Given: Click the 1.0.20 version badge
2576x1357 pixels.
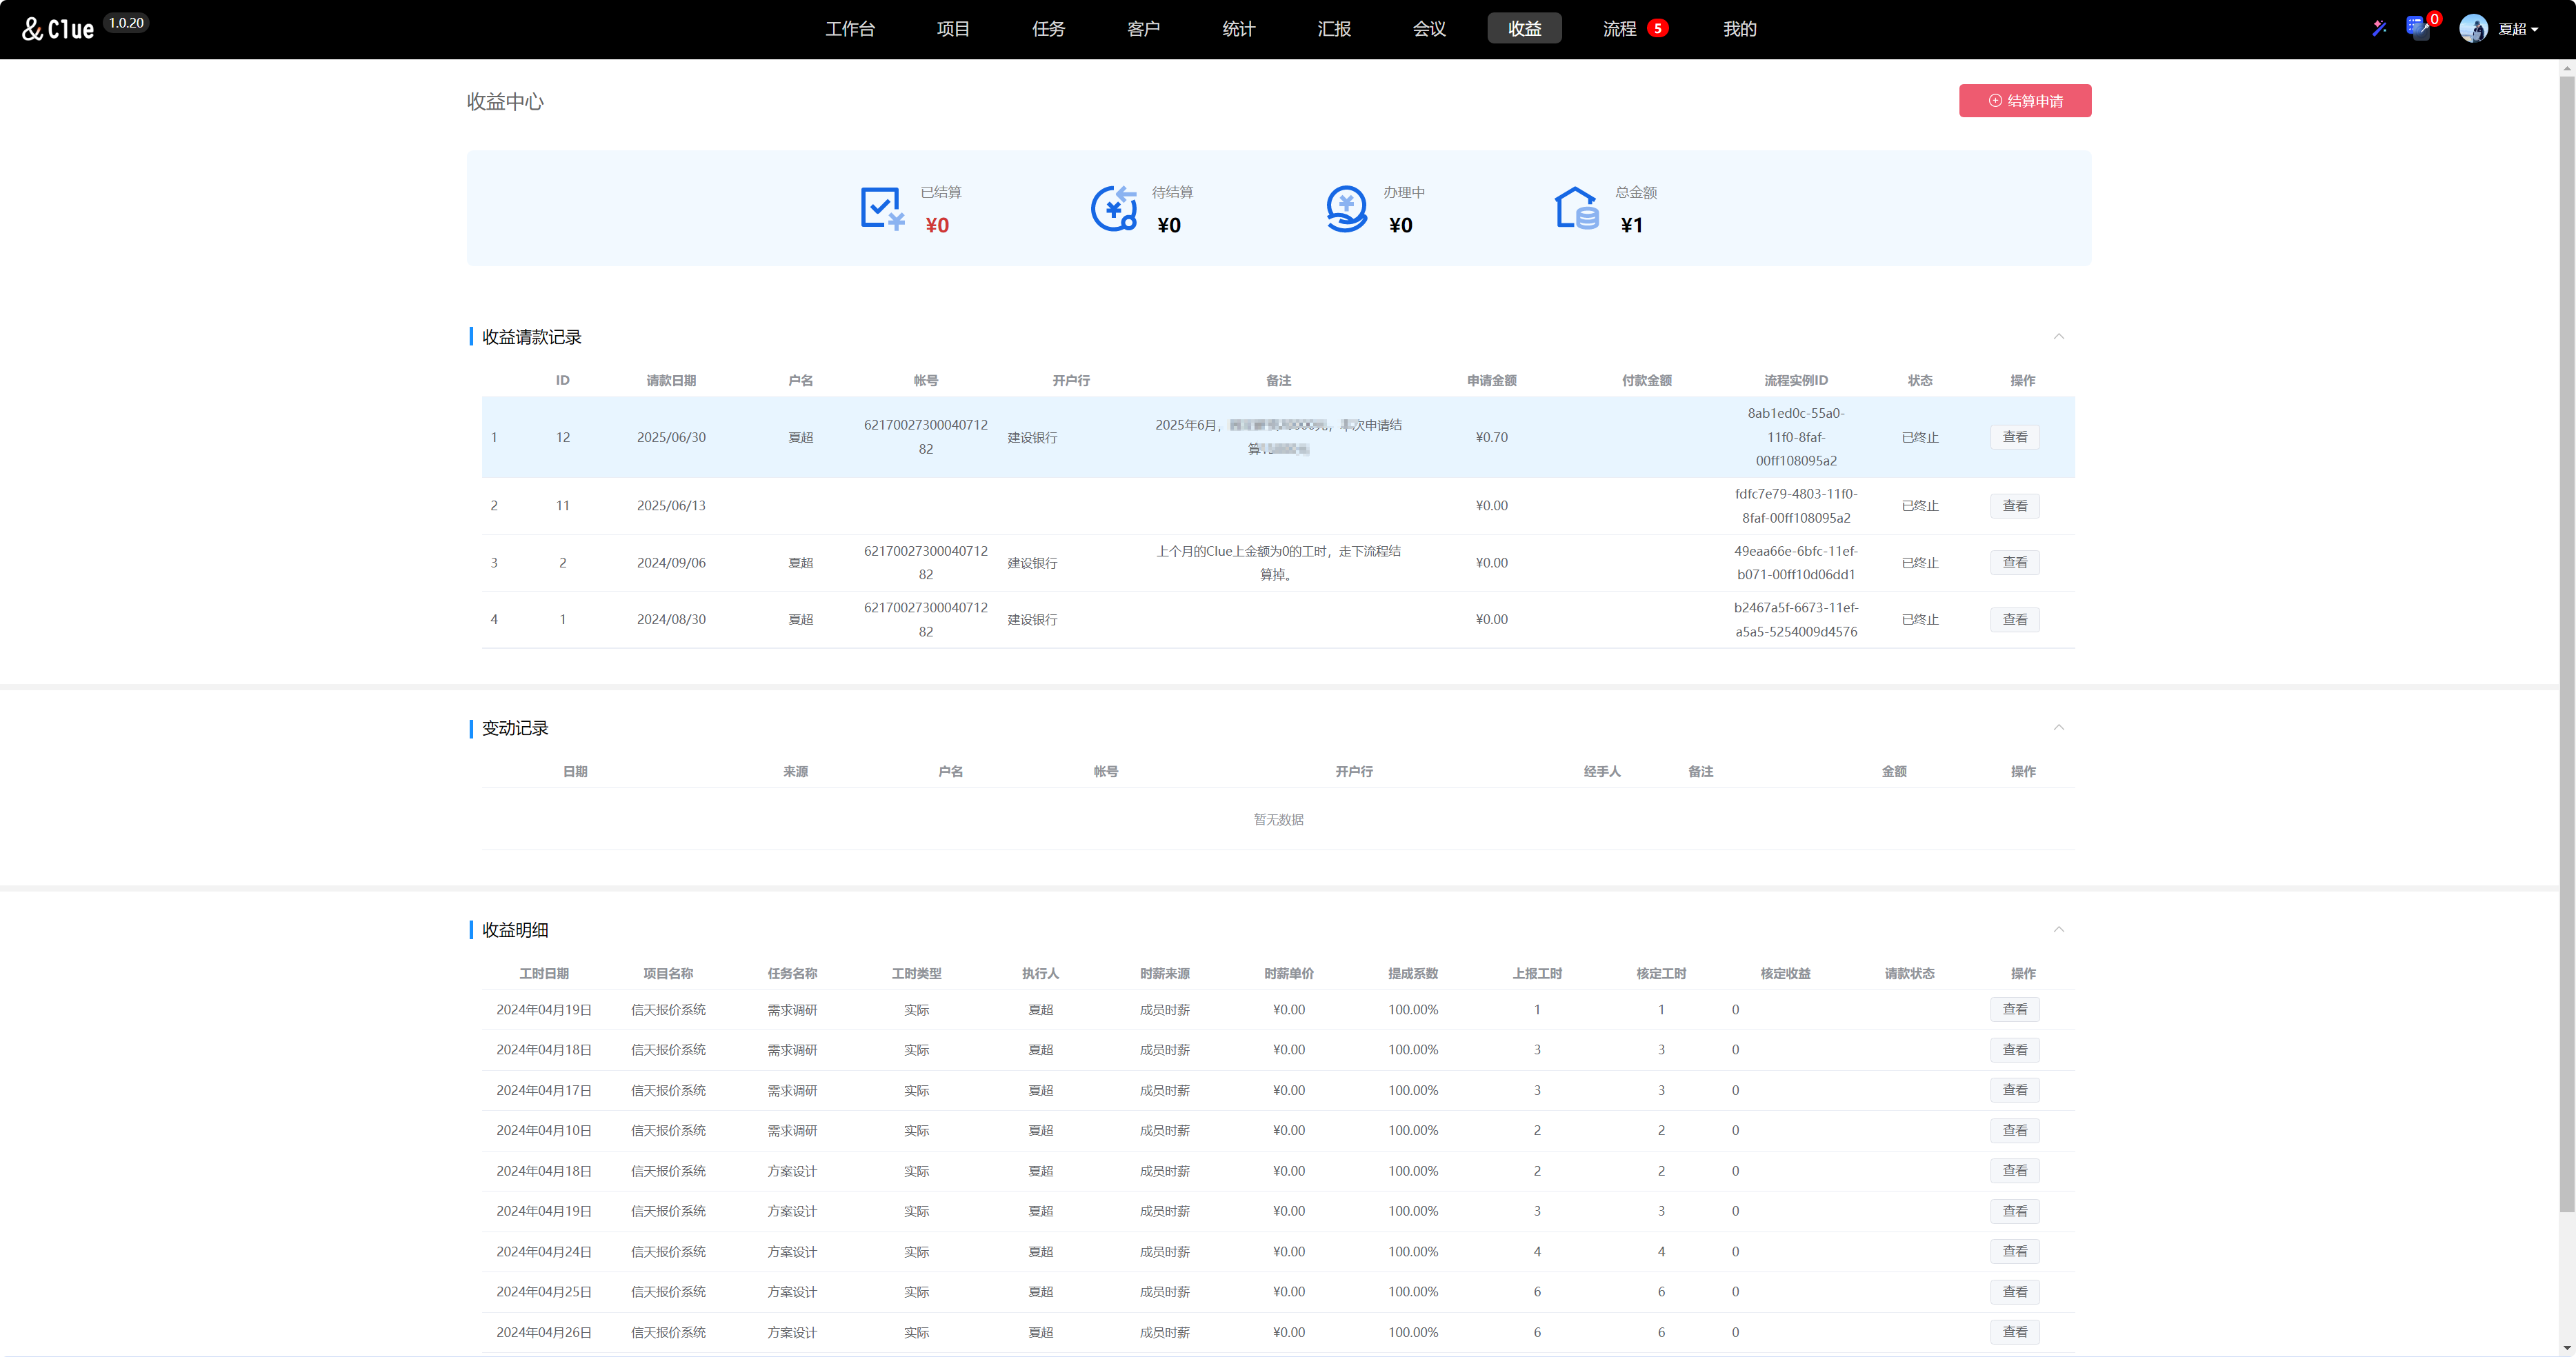Looking at the screenshot, I should pos(126,23).
